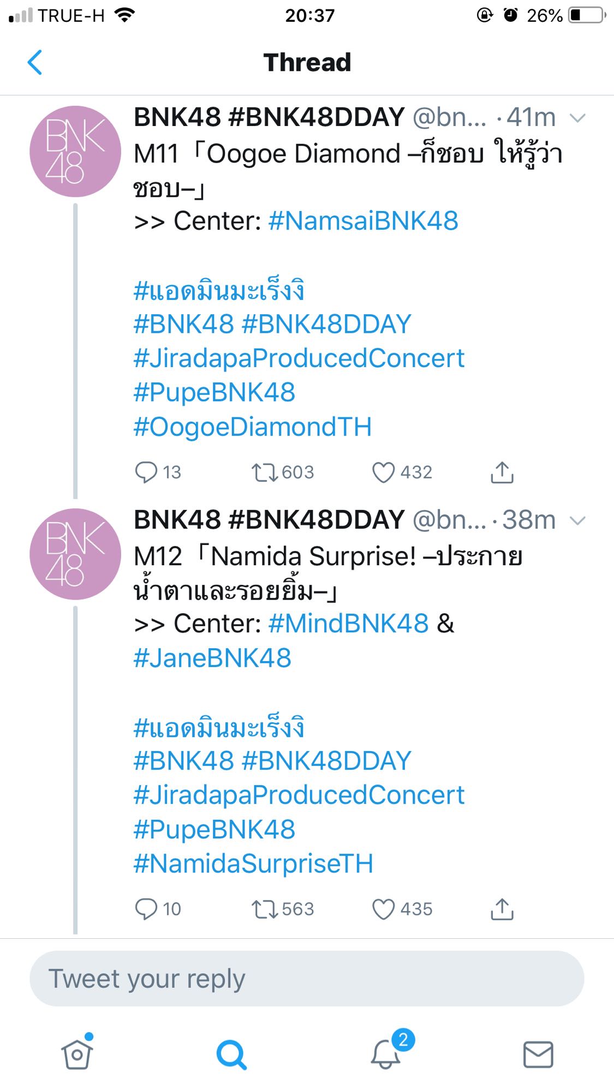Open the dropdown chevron on M12 tweet
The image size is (614, 1091).
(577, 520)
